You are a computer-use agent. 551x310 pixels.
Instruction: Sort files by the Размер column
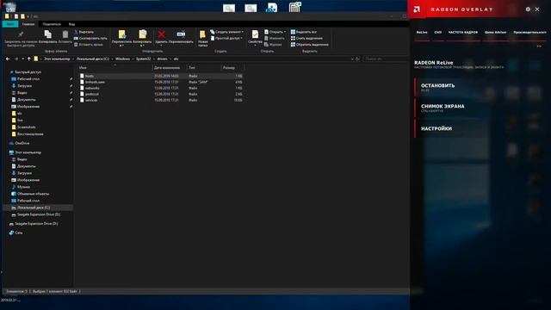tap(232, 67)
